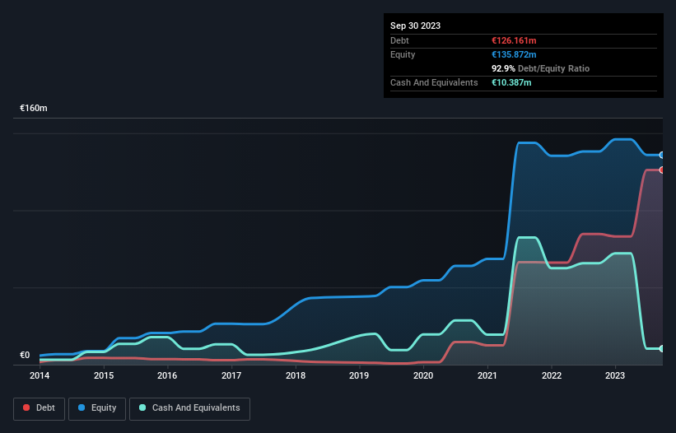The image size is (676, 433).
Task: Toggle the Debt legend button
Action: click(40, 408)
